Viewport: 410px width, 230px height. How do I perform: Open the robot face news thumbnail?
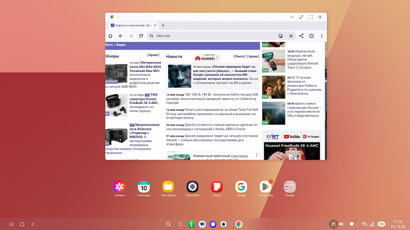(x=180, y=76)
